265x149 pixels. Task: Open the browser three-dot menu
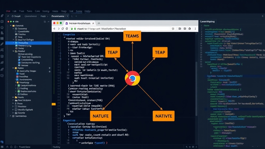[195, 29]
